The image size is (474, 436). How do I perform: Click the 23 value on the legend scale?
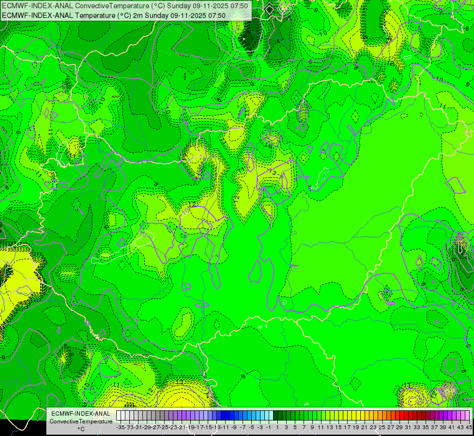(x=373, y=428)
